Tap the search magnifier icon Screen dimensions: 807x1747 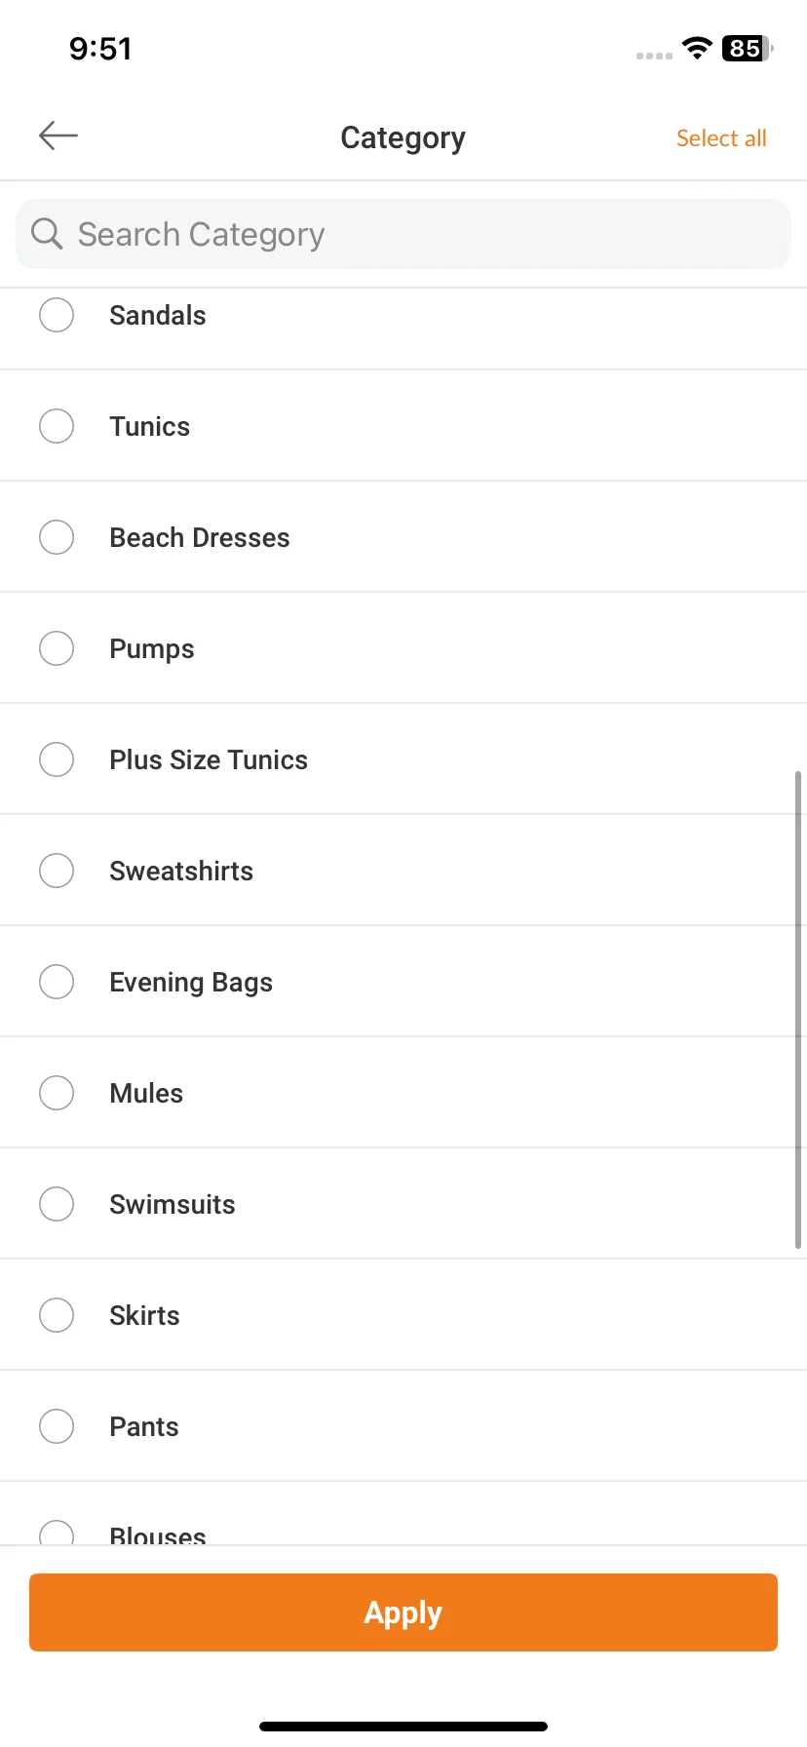click(x=47, y=234)
